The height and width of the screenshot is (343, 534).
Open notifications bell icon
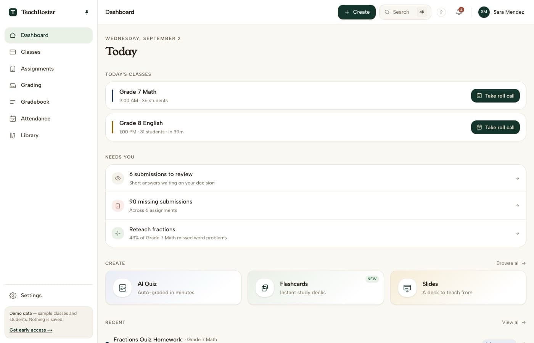coord(459,12)
